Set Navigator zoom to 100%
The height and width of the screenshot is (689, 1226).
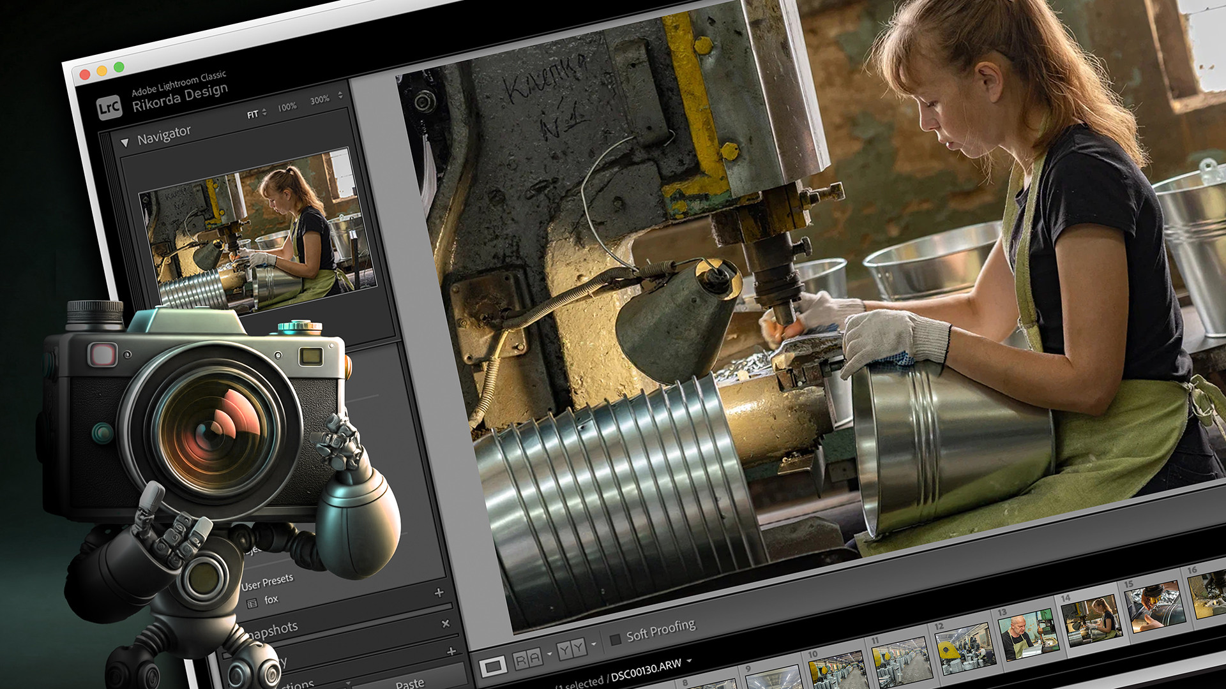(287, 107)
